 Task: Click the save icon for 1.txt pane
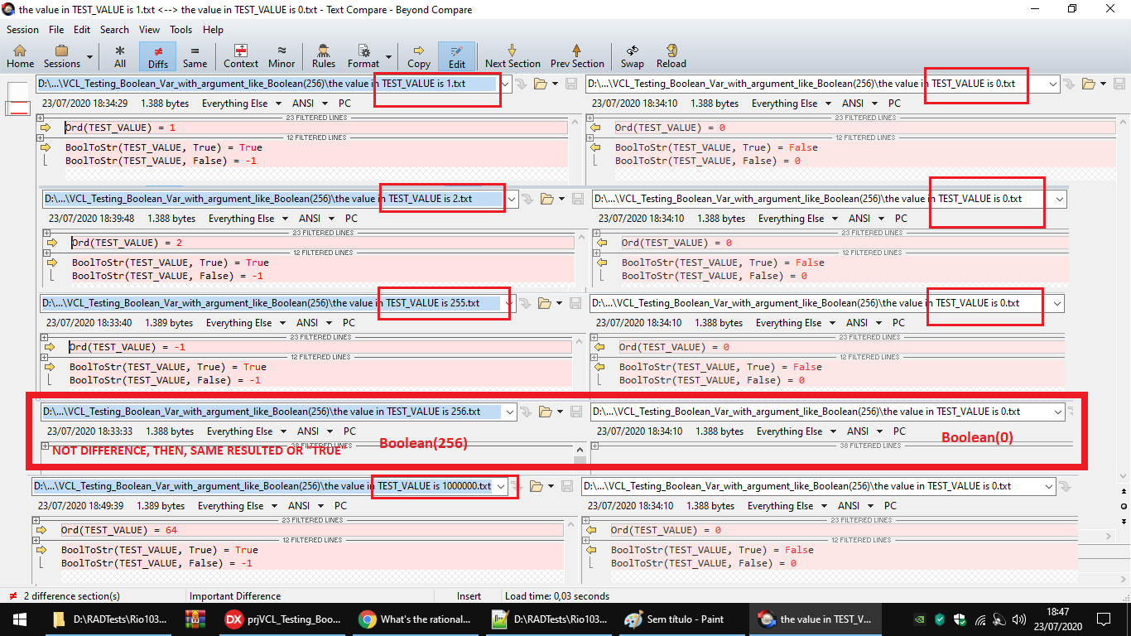click(570, 84)
